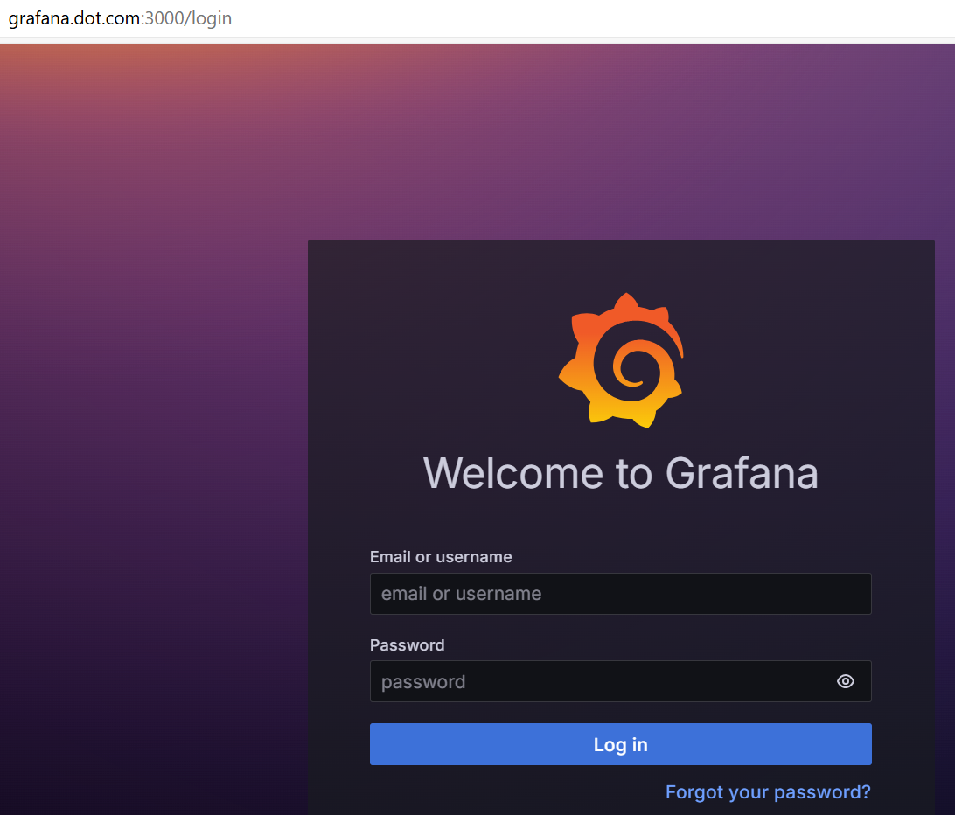Open the Forgot your password link
This screenshot has height=815, width=955.
click(768, 792)
